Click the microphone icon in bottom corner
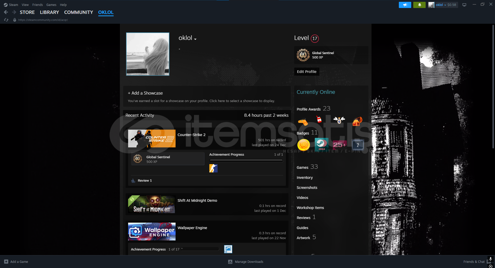 pyautogui.click(x=490, y=259)
